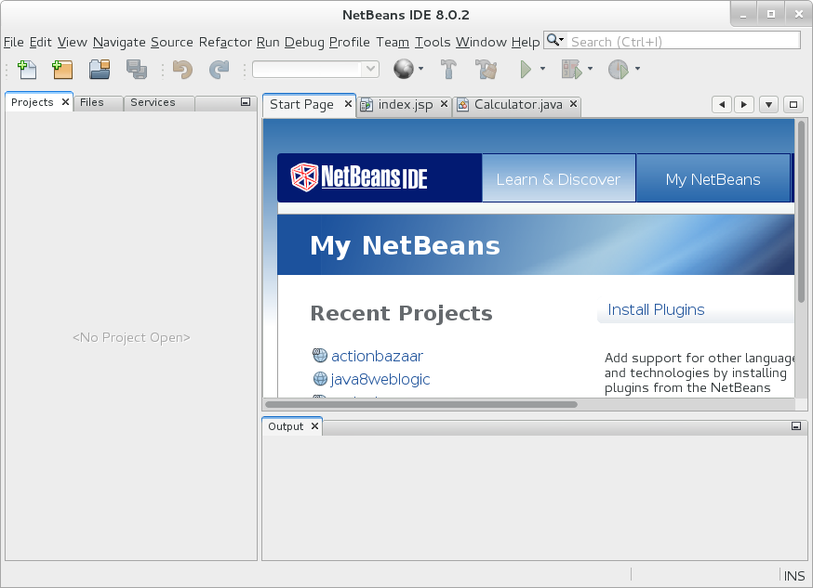Open the Edit menu
Screen dimensions: 813x588
click(40, 42)
